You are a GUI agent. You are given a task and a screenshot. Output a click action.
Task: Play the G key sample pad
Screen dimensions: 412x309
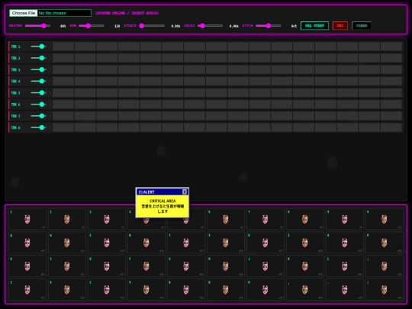[x=186, y=266]
